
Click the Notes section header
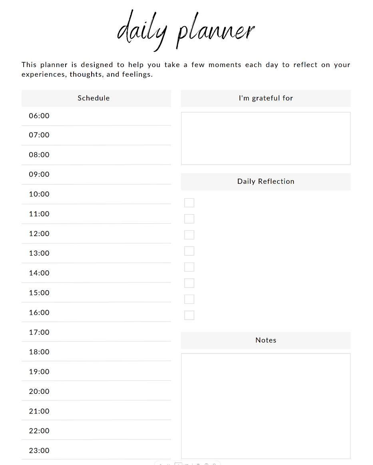coord(265,340)
